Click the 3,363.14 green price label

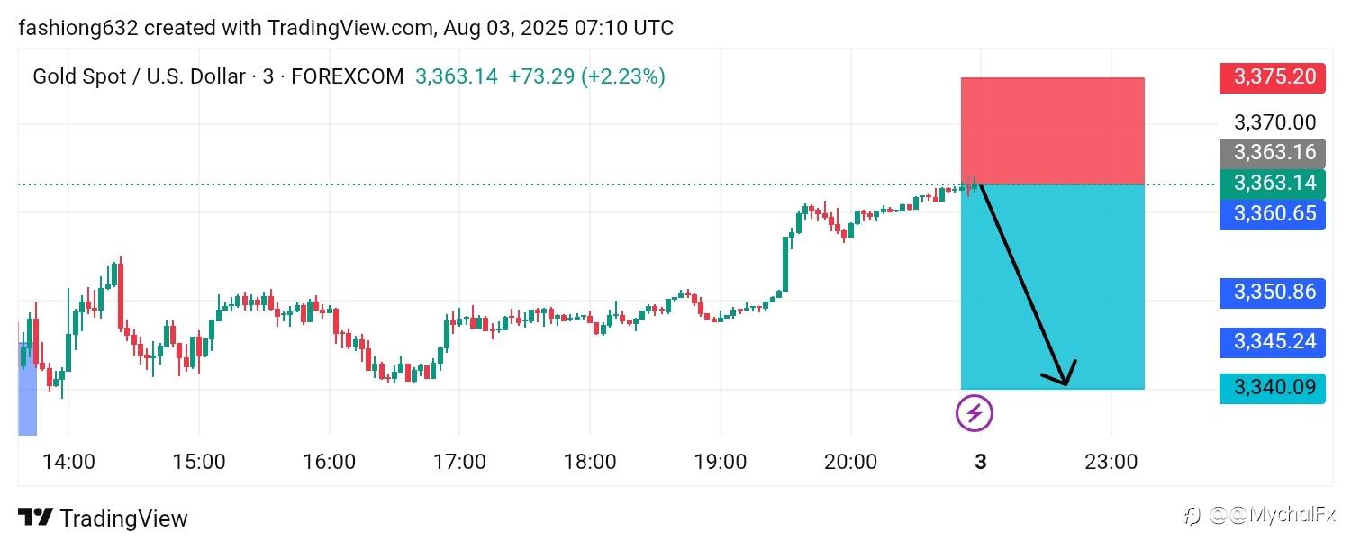point(1273,184)
